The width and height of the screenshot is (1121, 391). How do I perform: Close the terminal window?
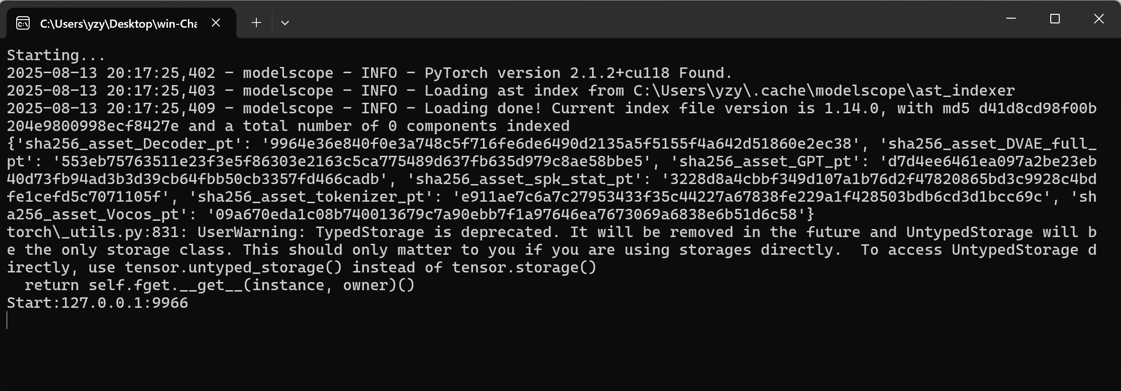(x=1099, y=19)
